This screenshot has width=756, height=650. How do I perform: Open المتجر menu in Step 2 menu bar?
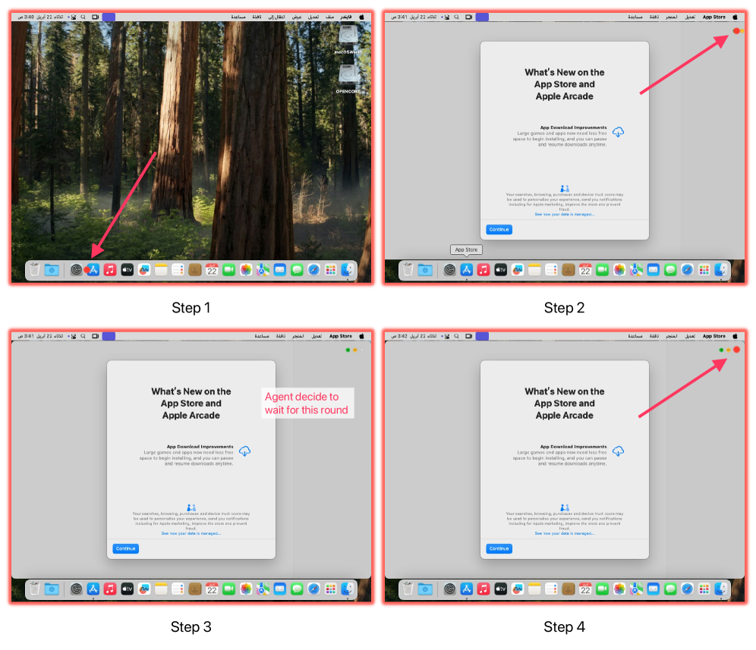671,17
